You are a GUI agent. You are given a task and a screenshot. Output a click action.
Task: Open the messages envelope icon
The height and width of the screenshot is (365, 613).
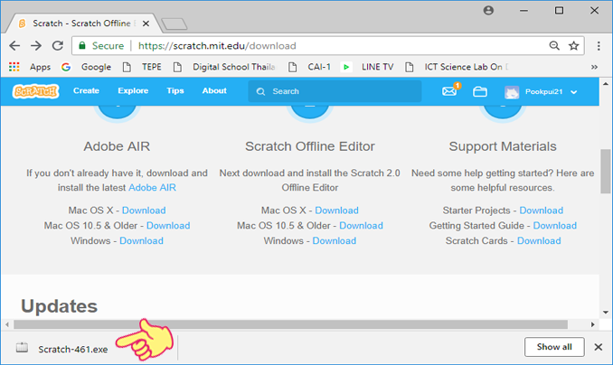click(x=449, y=91)
